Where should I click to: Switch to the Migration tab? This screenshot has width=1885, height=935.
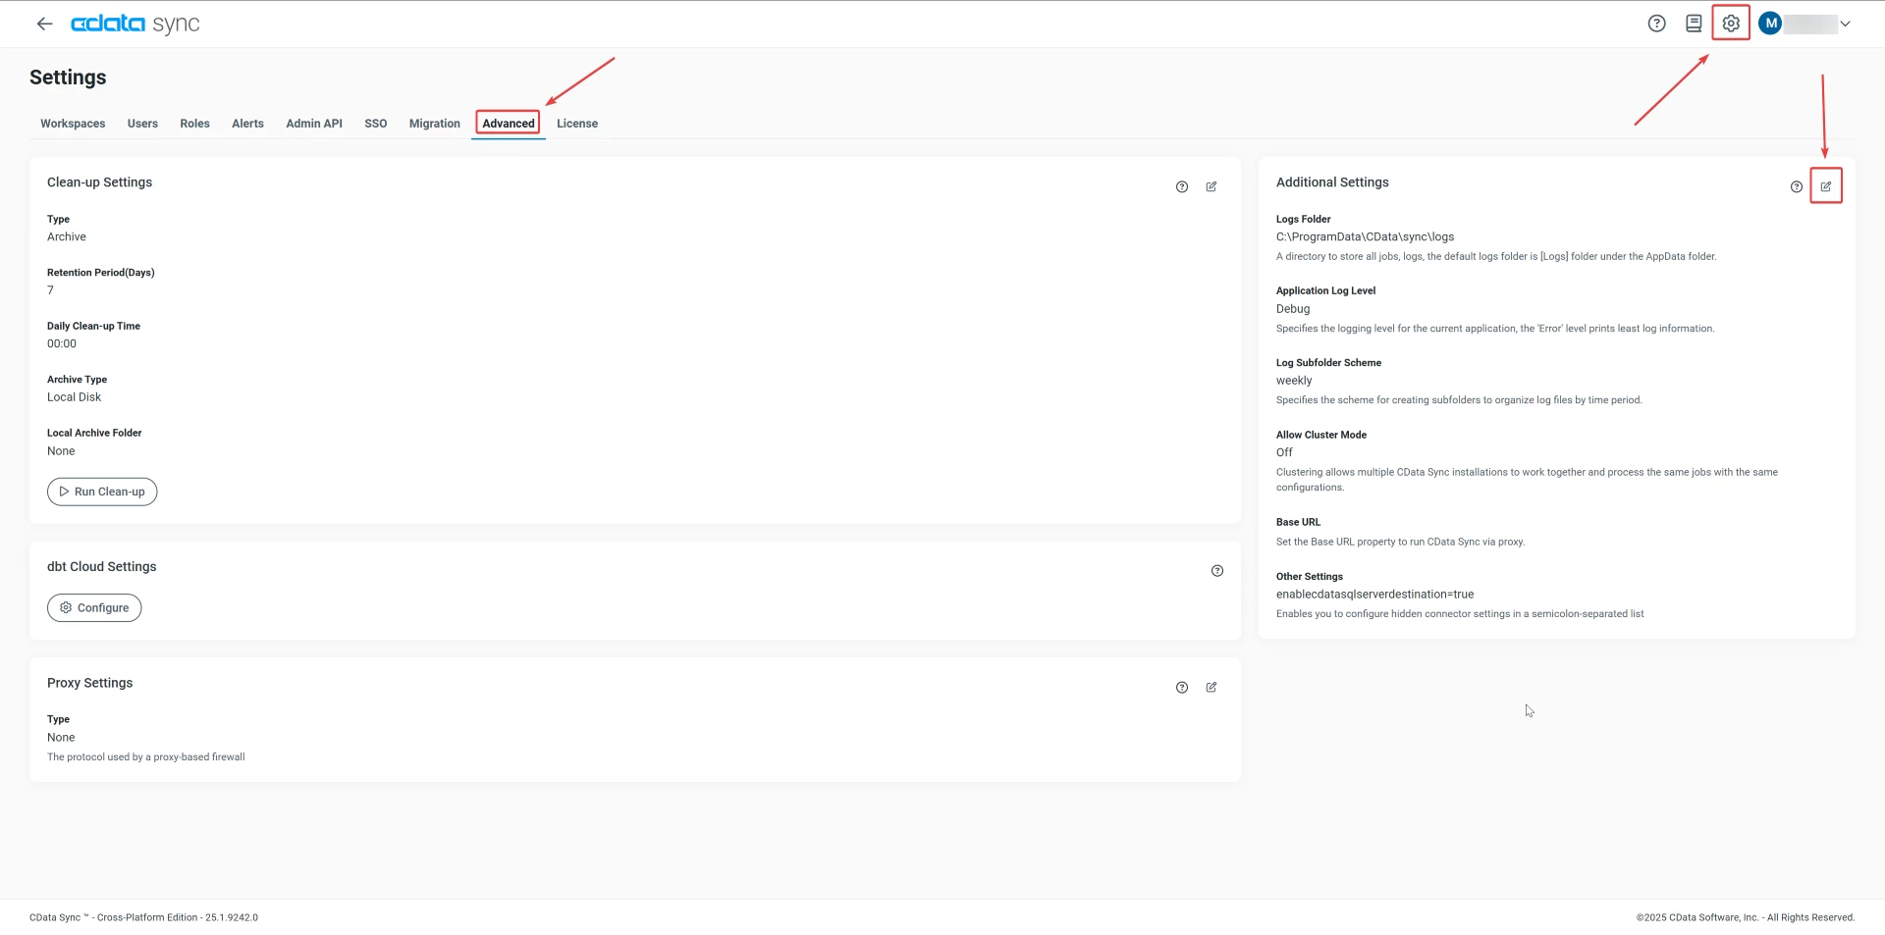click(x=435, y=124)
